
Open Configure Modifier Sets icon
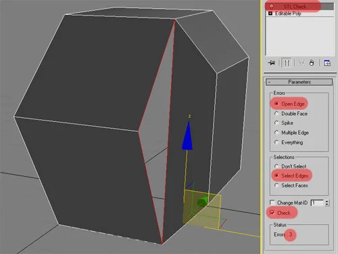coord(327,63)
